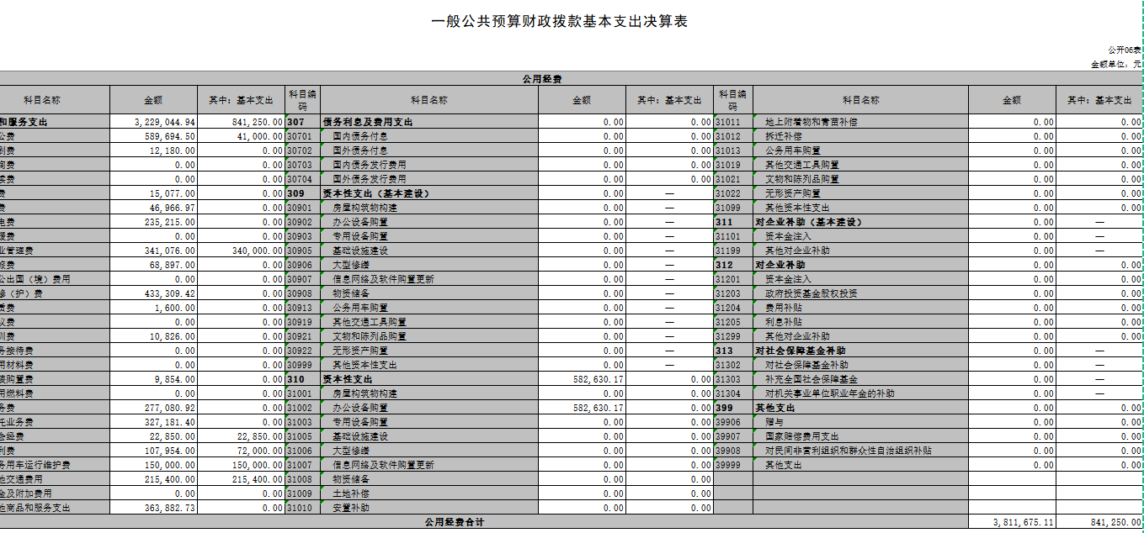Click the 对企业补助（基本建设） cell
This screenshot has height=533, width=1144.
[860, 222]
